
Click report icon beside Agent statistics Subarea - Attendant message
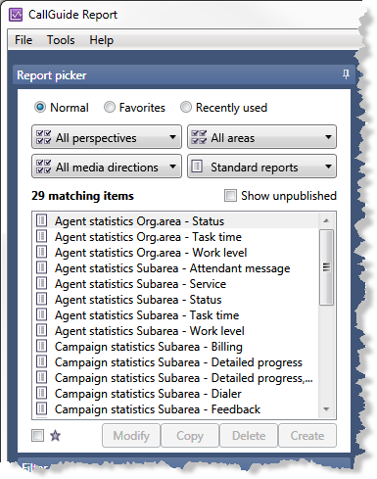(x=41, y=267)
